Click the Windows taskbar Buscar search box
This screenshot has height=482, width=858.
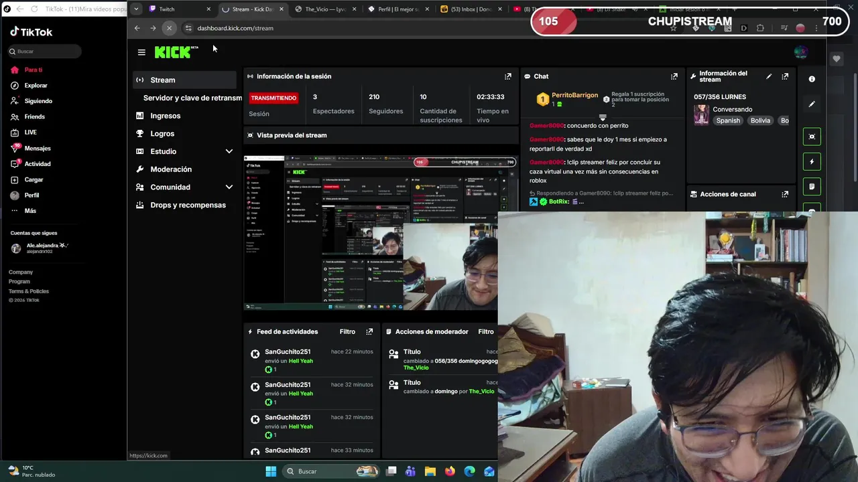330,471
